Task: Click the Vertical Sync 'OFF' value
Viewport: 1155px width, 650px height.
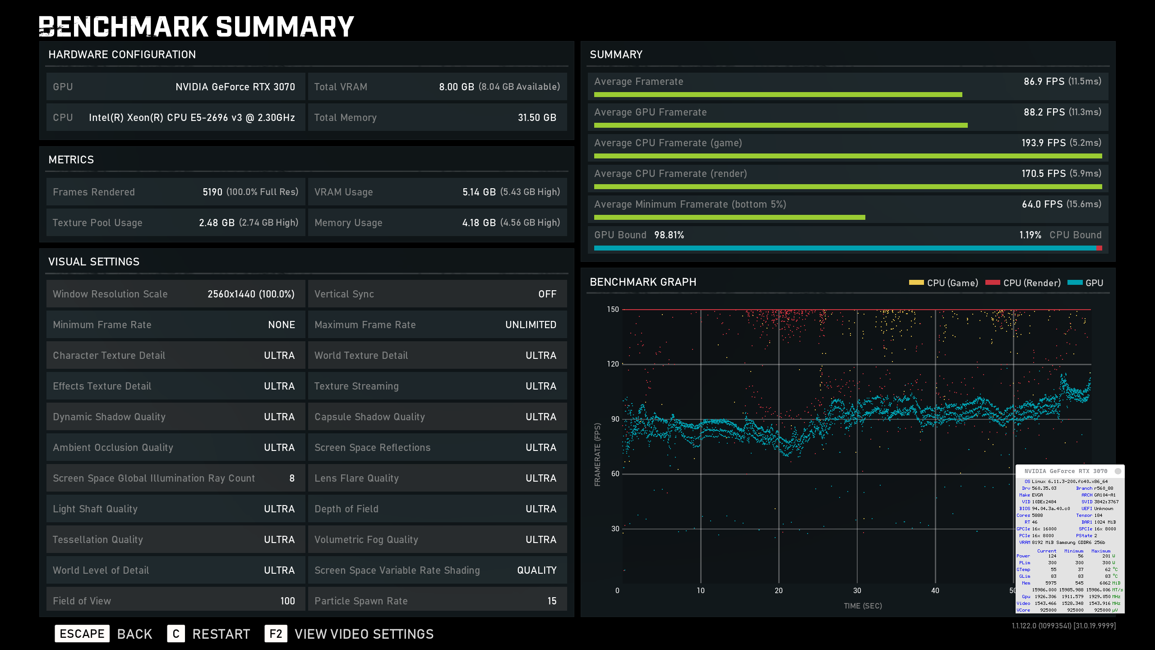Action: [x=547, y=294]
